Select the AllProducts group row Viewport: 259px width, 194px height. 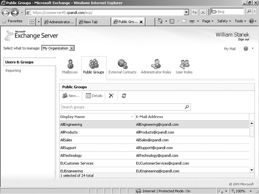pyautogui.click(x=154, y=132)
